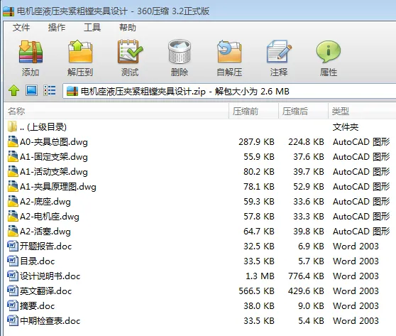Select file name A1-夹具原理图.dwg
The image size is (396, 336).
(x=58, y=187)
